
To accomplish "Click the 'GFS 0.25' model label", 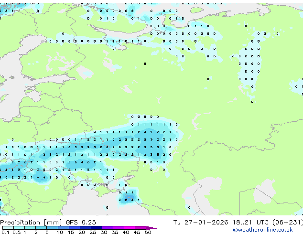I will click(81, 223).
